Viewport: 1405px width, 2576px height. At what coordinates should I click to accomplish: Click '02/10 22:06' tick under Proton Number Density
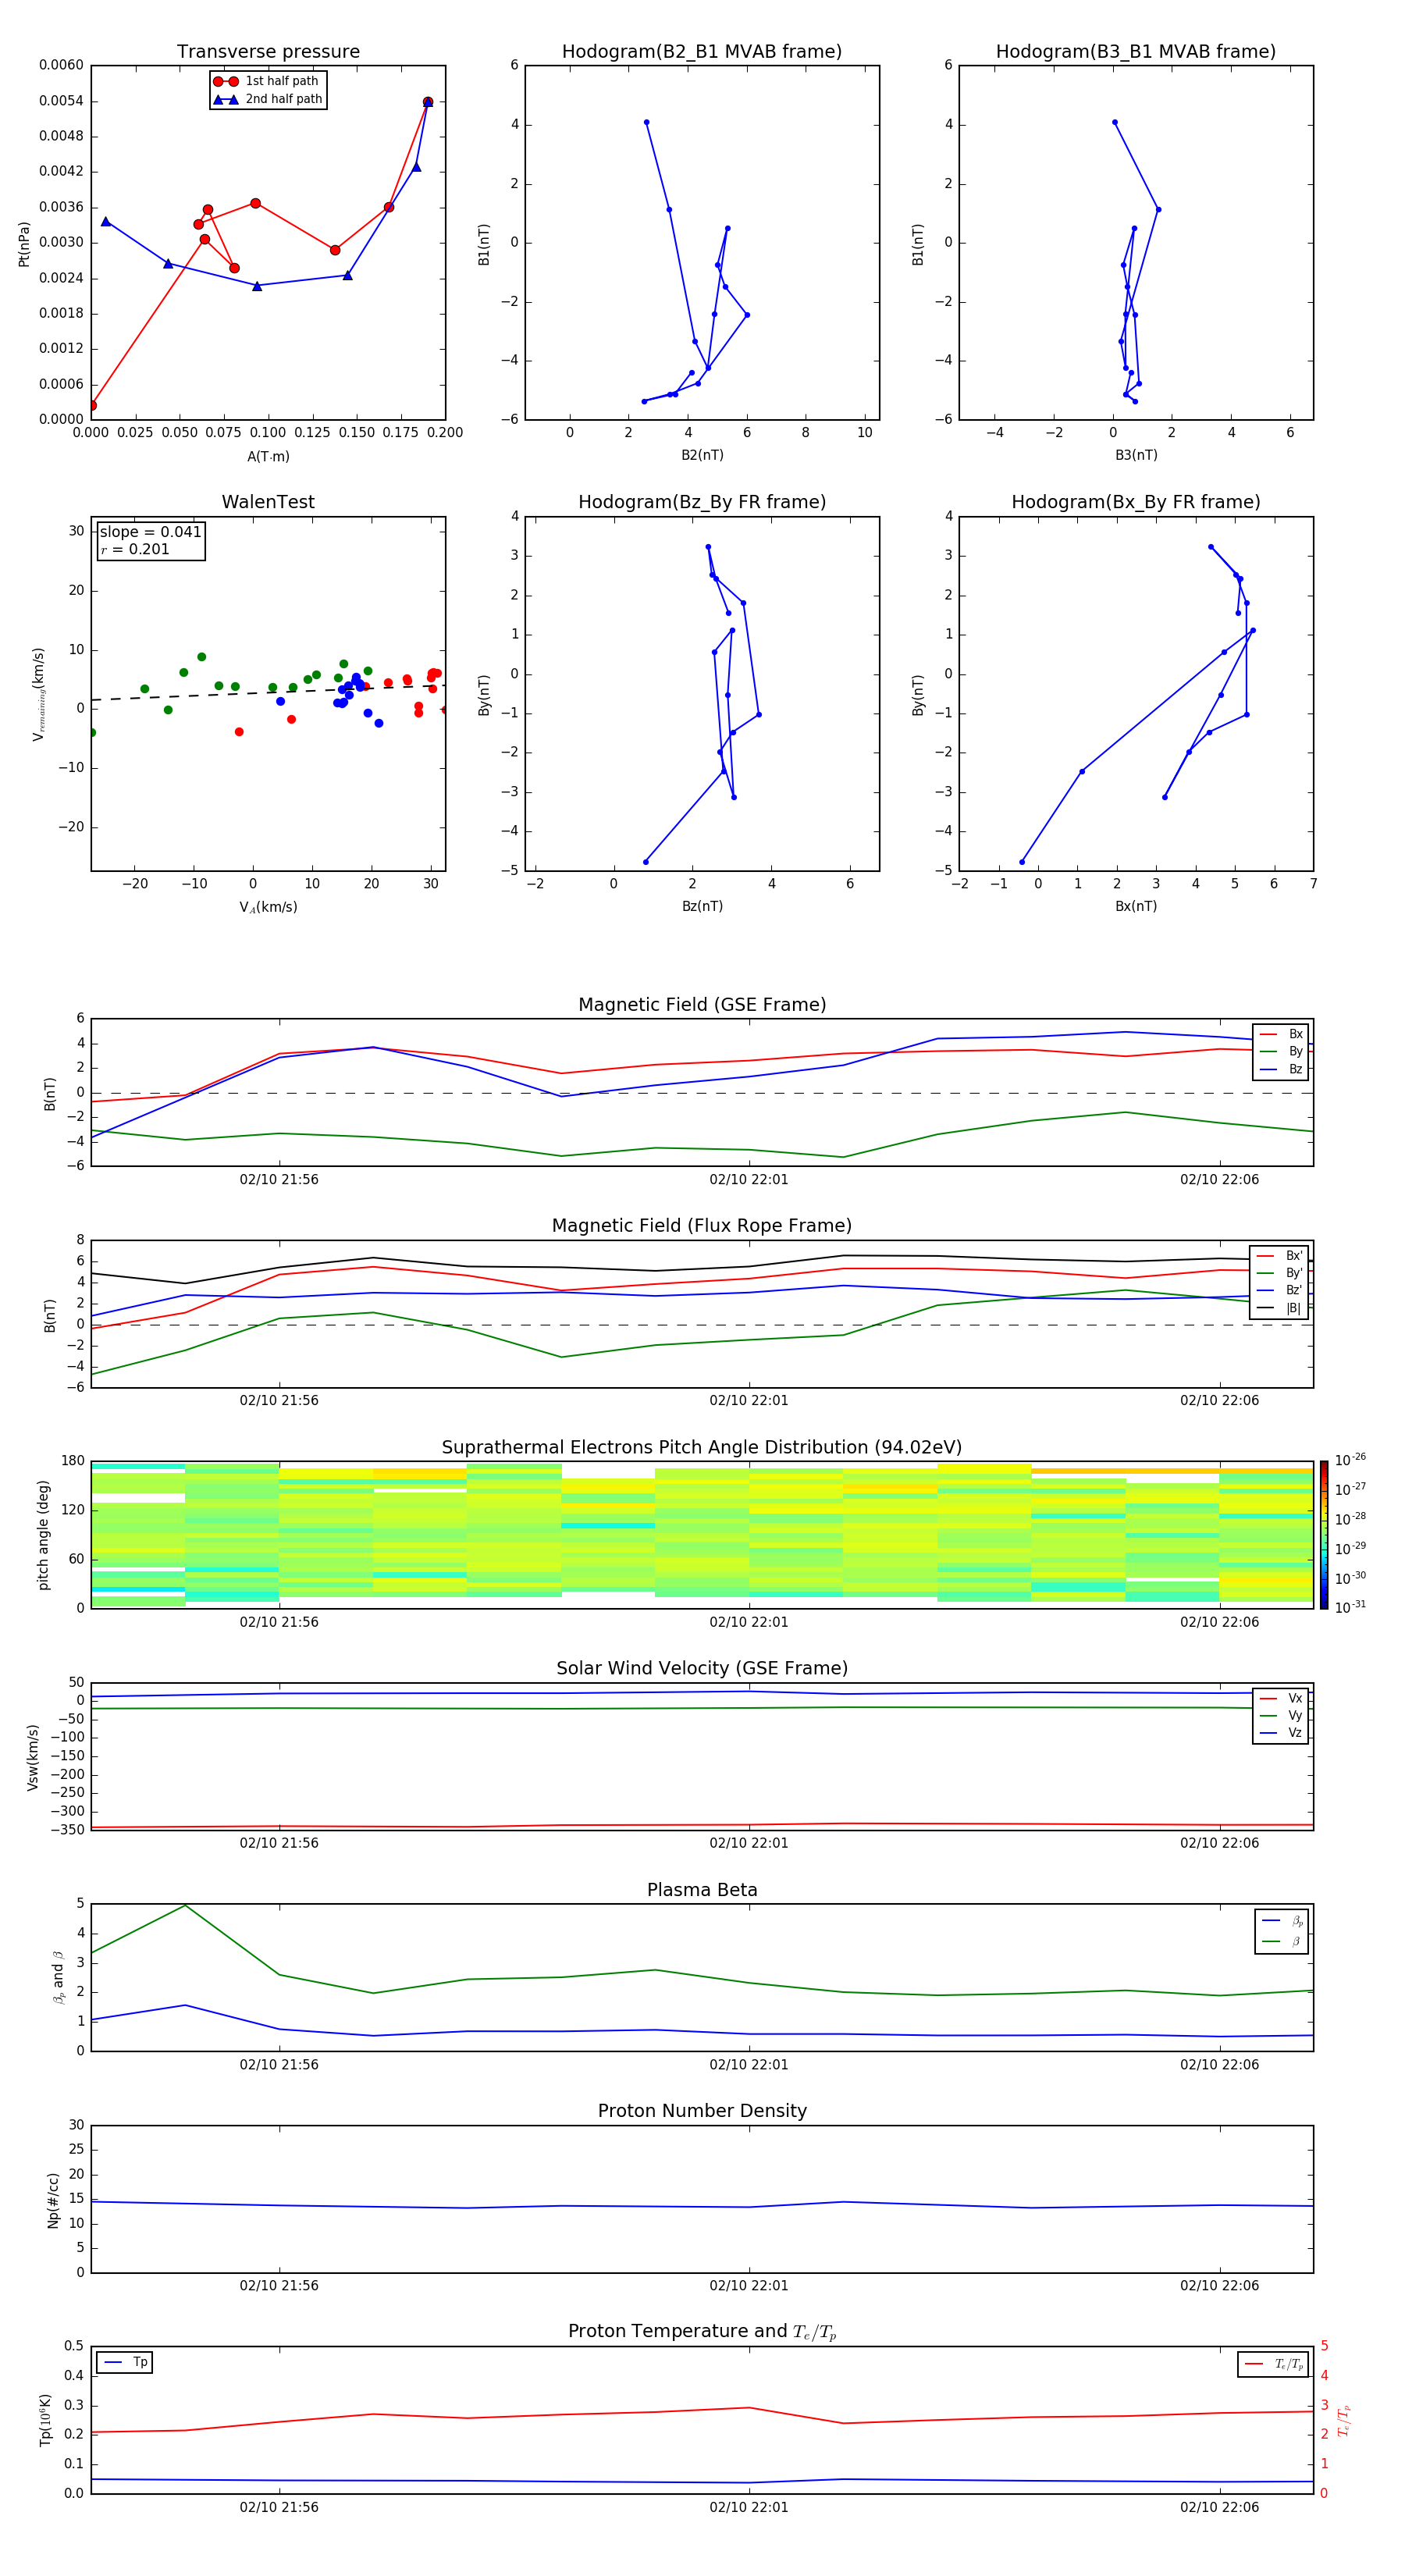[x=1219, y=2286]
